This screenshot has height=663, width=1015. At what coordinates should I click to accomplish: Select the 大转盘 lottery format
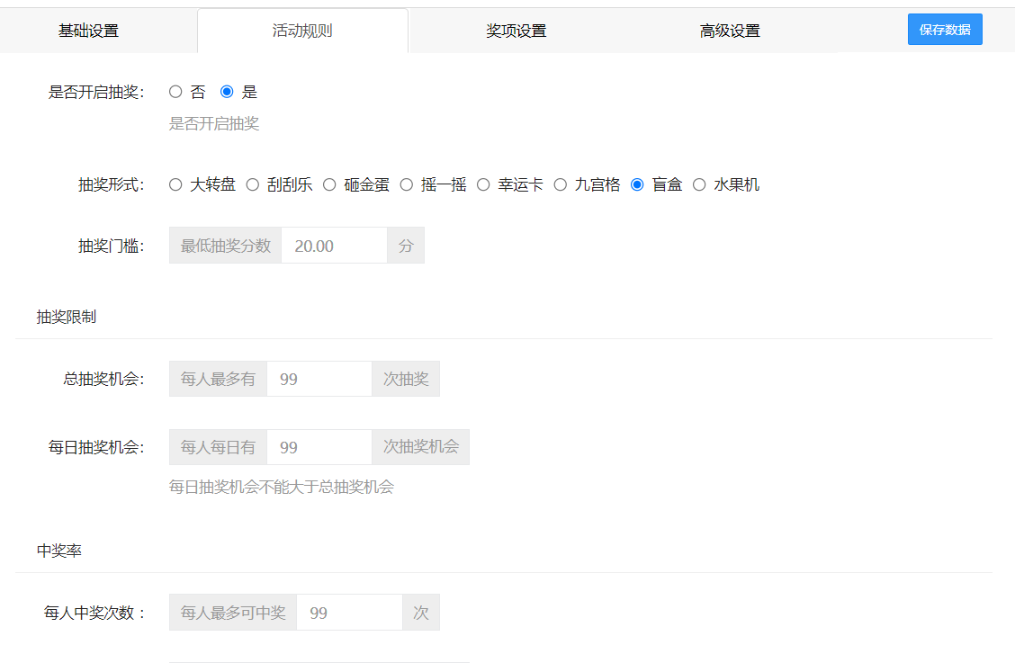coord(175,184)
